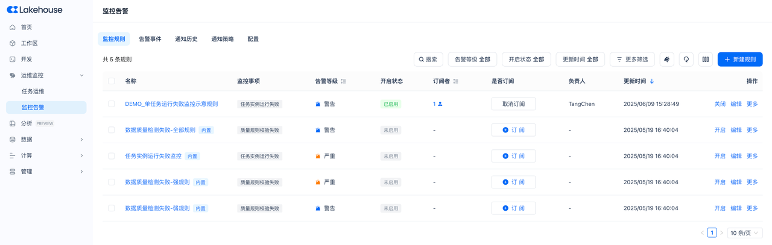The image size is (772, 245).
Task: Click 取消订阅 button in first row
Action: (x=513, y=104)
